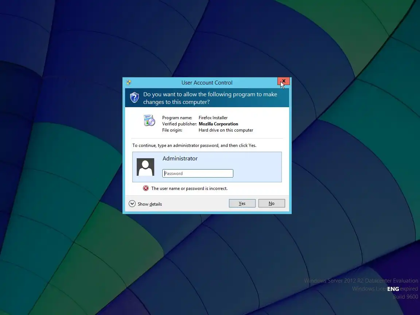Click the Administrator user avatar
This screenshot has width=420, height=315.
[x=145, y=167]
